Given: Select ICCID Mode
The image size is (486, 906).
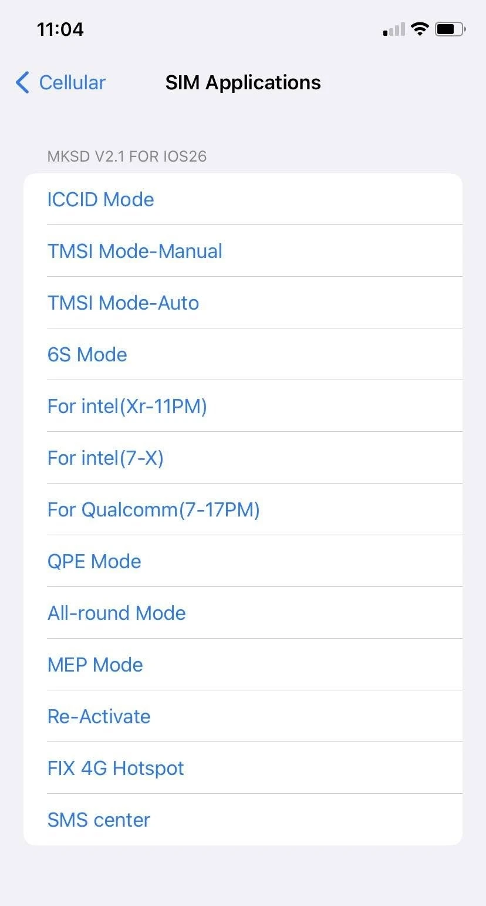Looking at the screenshot, I should coord(100,199).
